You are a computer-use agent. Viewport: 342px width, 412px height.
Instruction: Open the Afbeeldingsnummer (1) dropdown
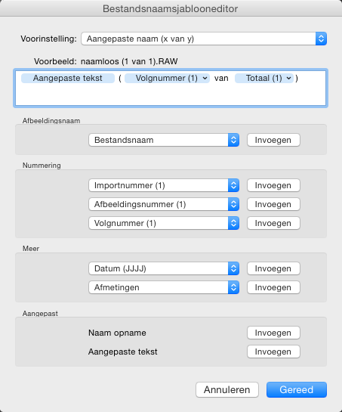164,204
